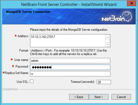The width and height of the screenshot is (138, 105).
Task: Click the wizard title bar text
Action: pos(69,5)
